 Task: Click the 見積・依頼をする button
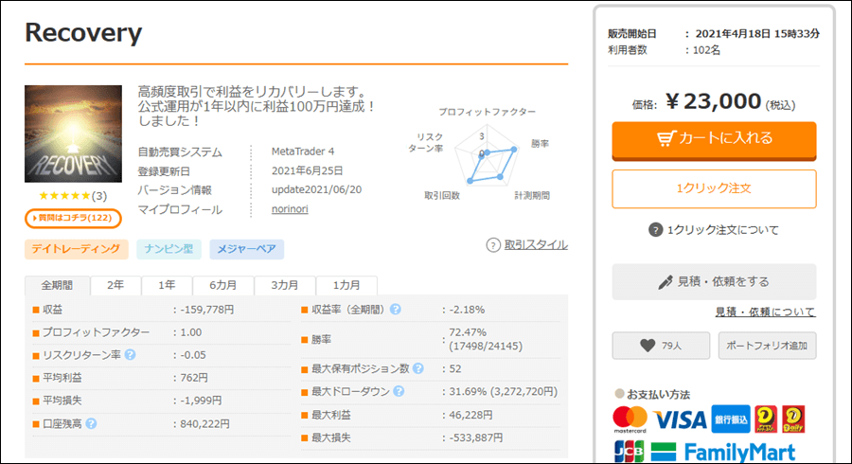point(714,282)
